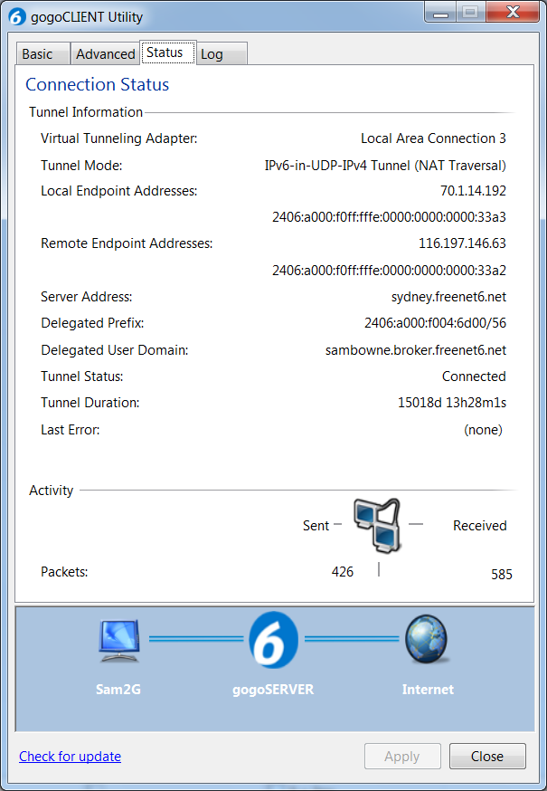Click remote IPv6 address ending 33a2
Screen dimensions: 547x791
389,271
